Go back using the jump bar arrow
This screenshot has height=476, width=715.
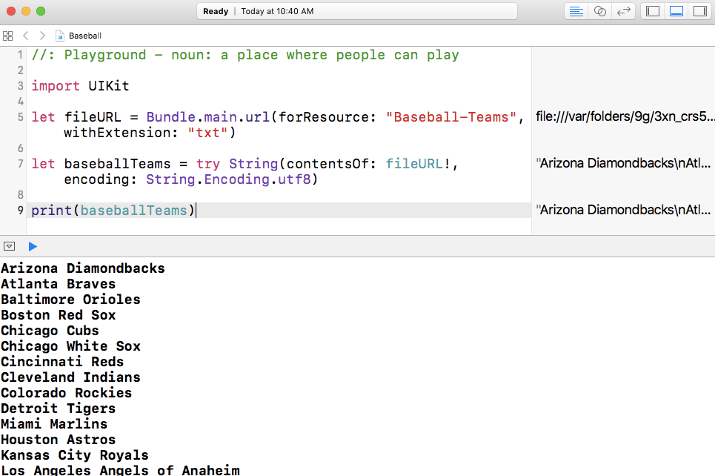26,36
